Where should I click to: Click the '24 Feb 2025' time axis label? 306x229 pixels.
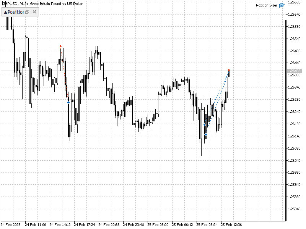11,224
